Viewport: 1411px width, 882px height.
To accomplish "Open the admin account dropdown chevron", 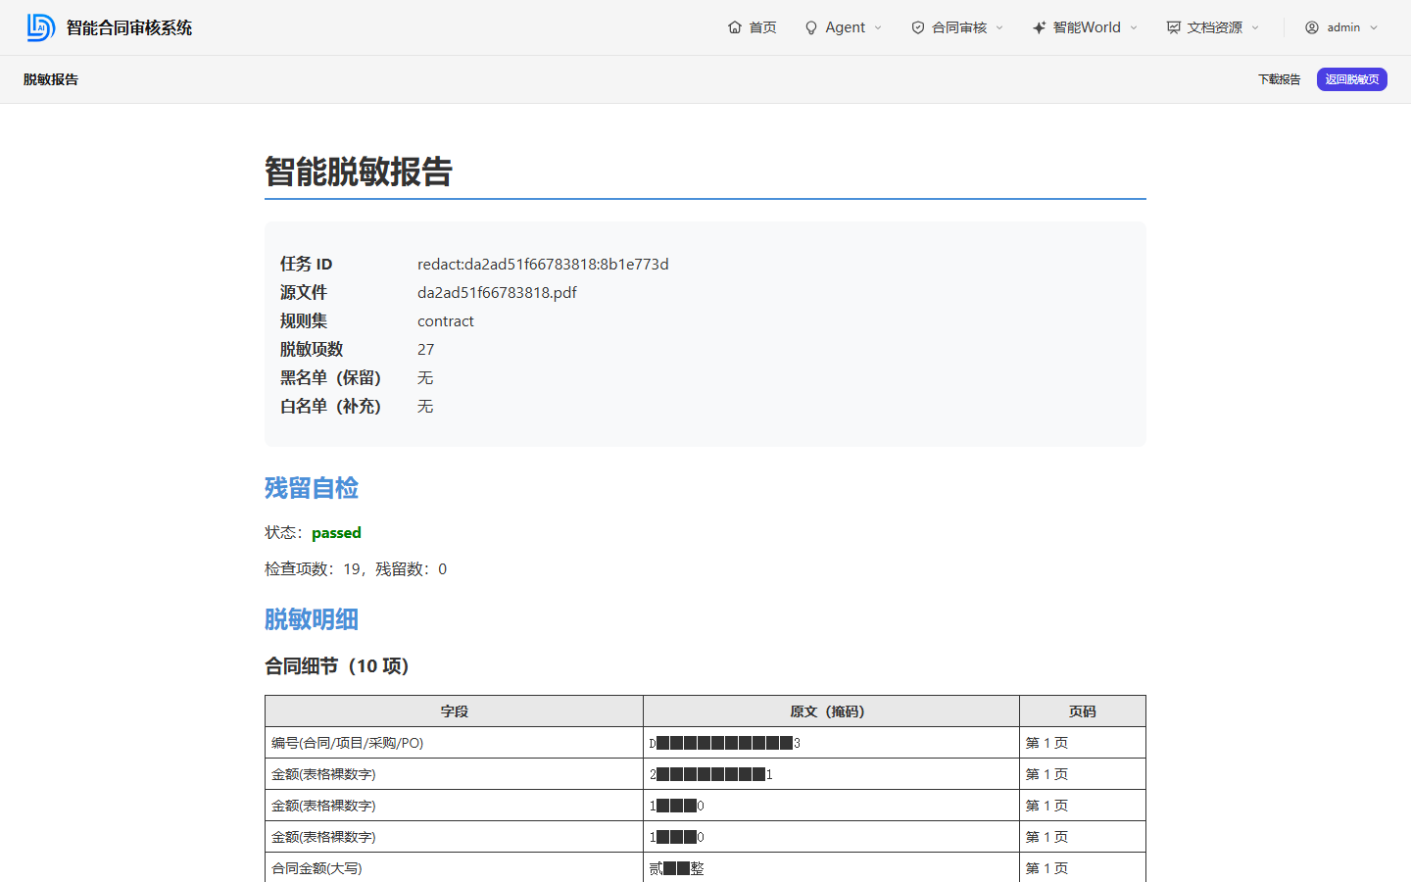I will [x=1374, y=27].
